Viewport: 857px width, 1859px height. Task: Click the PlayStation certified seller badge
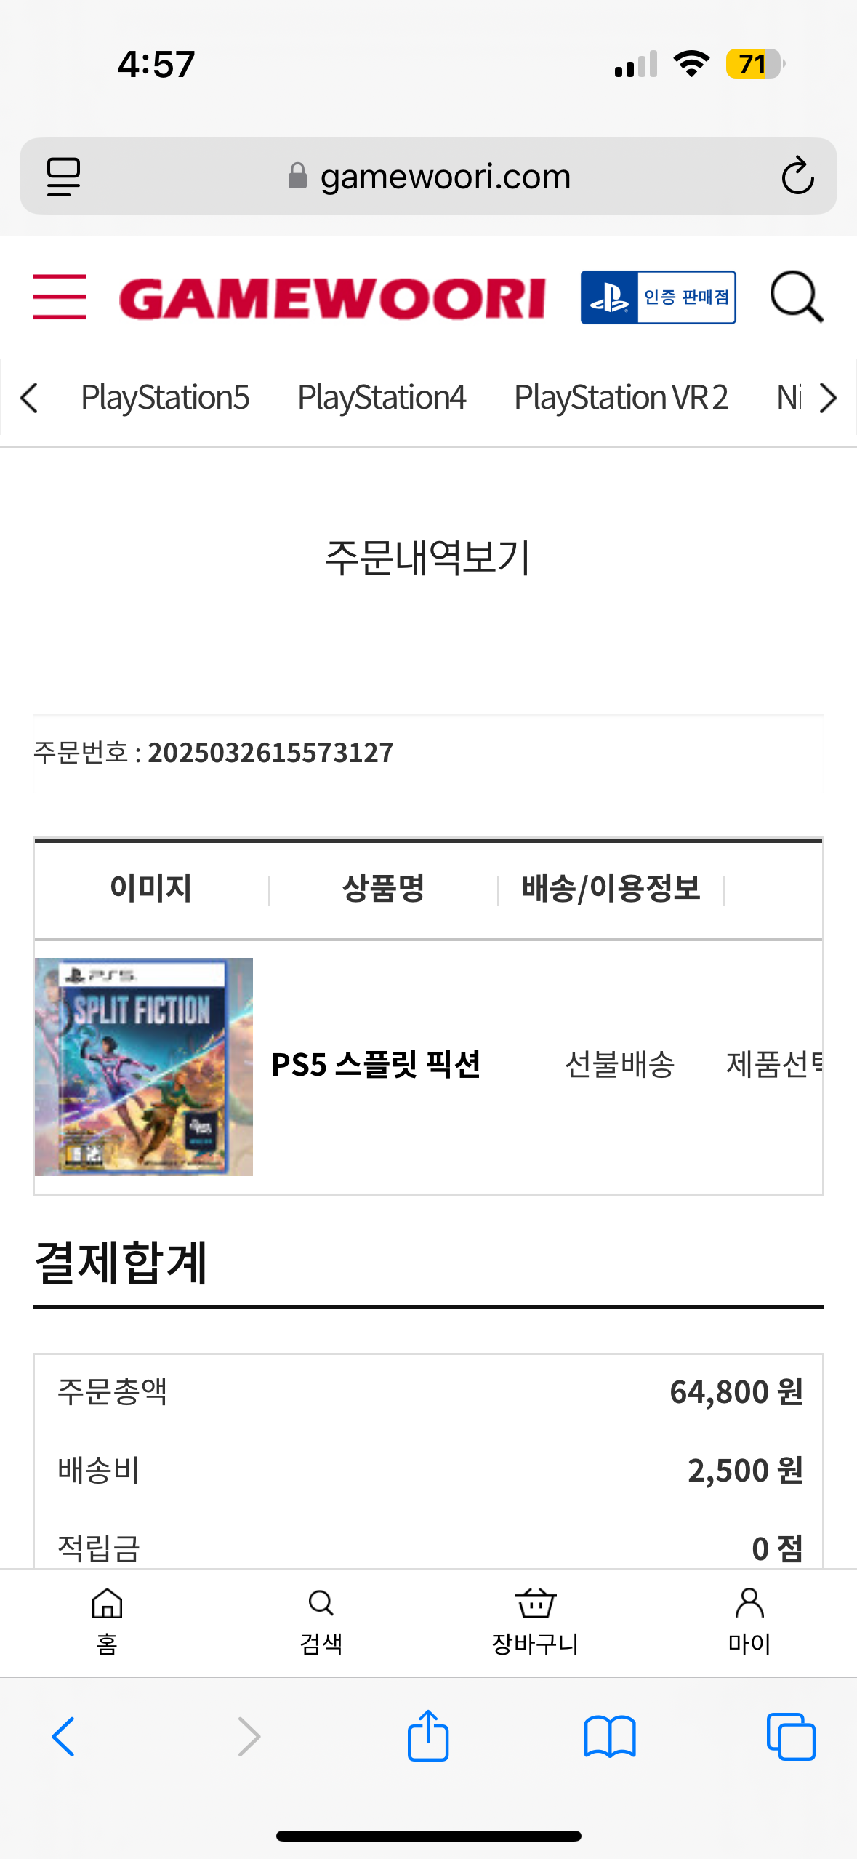coord(658,297)
